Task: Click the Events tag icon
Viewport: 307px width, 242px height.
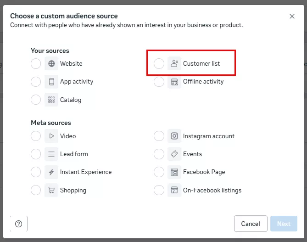Action: tap(174, 154)
